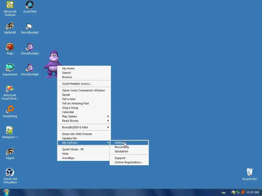Click the tray icon left of green arrow
The height and width of the screenshot is (196, 262).
coord(233,192)
